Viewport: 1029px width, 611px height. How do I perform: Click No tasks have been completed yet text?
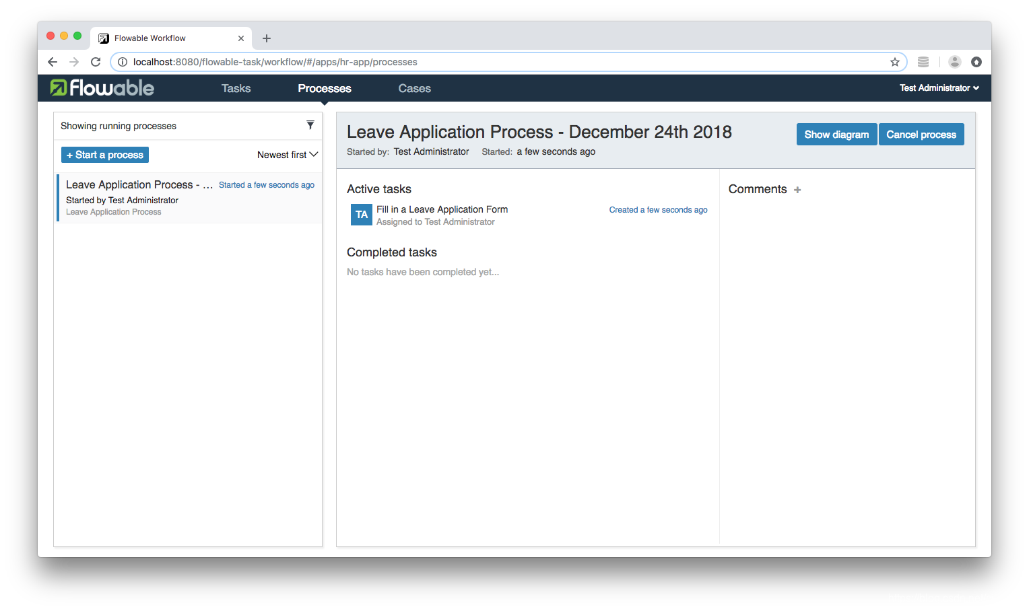coord(423,272)
